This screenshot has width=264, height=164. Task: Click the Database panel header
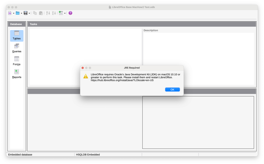17,24
